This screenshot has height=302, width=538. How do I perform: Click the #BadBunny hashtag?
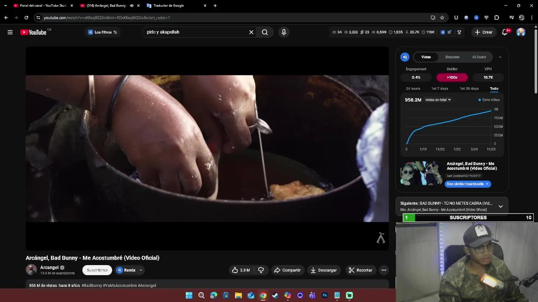[92, 286]
